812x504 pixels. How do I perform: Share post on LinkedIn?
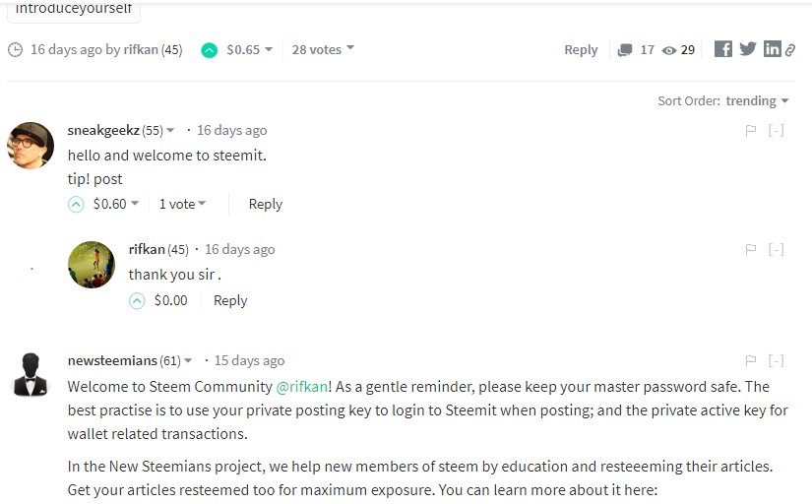772,49
